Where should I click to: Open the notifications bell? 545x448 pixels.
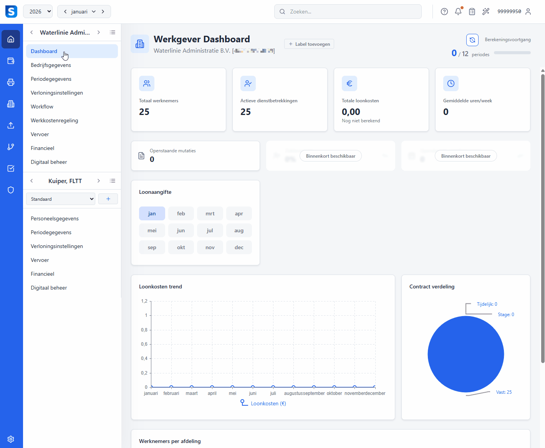458,12
